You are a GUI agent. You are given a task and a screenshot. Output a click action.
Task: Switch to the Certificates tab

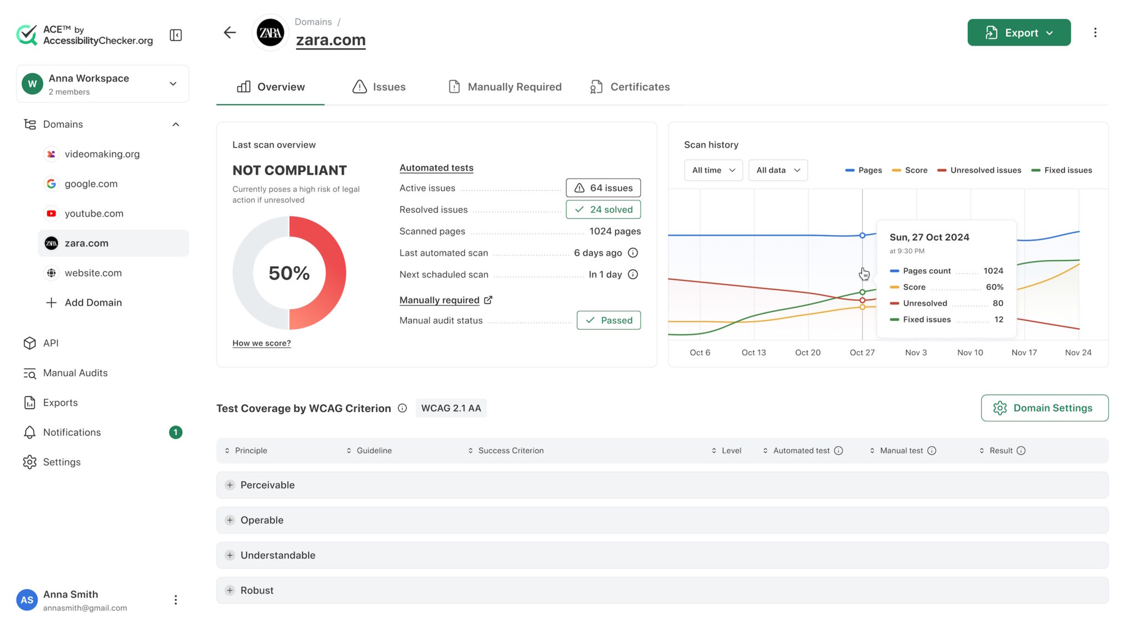[630, 87]
